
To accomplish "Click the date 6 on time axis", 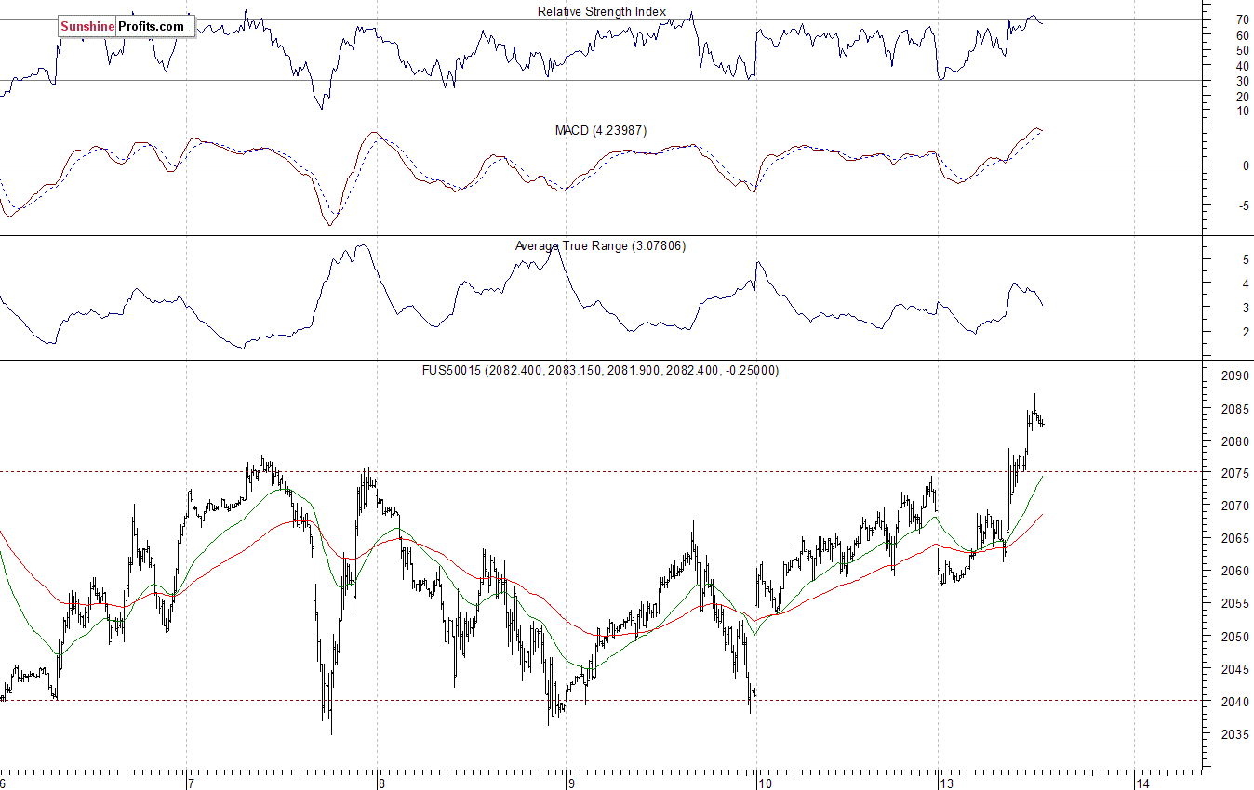I will 4,783.
